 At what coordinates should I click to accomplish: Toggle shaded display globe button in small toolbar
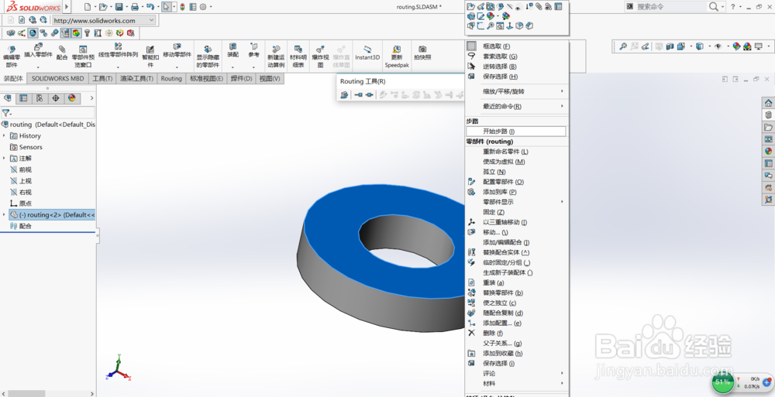33,33
